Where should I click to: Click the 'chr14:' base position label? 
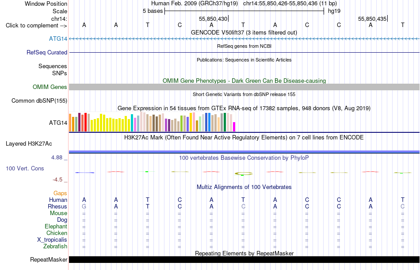pyautogui.click(x=59, y=19)
